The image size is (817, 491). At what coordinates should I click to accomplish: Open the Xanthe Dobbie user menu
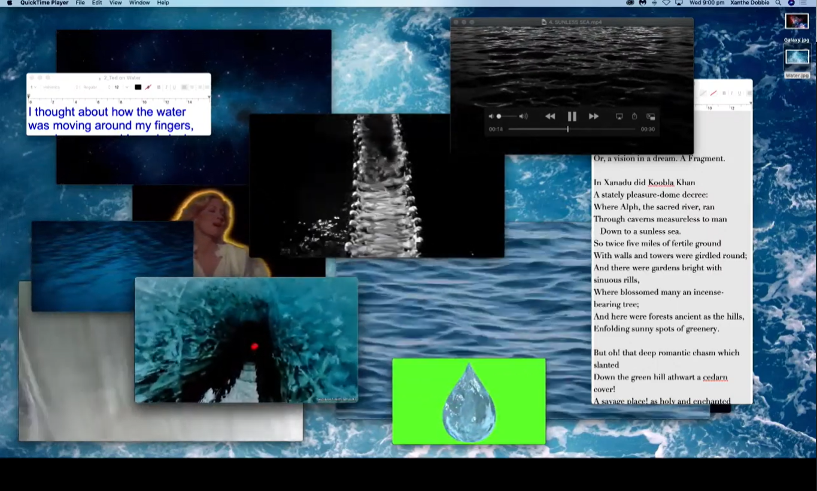pos(751,3)
